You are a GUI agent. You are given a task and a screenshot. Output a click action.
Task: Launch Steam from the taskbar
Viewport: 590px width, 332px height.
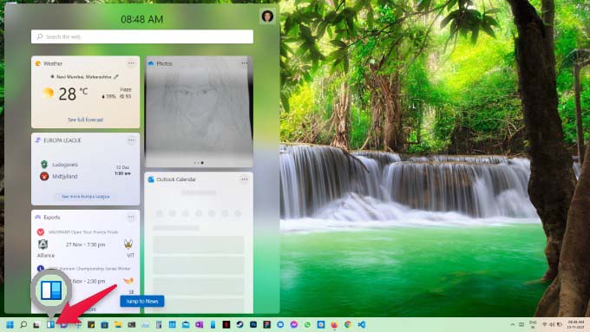click(x=239, y=324)
